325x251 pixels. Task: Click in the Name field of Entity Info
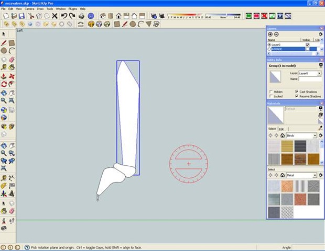tap(310, 79)
